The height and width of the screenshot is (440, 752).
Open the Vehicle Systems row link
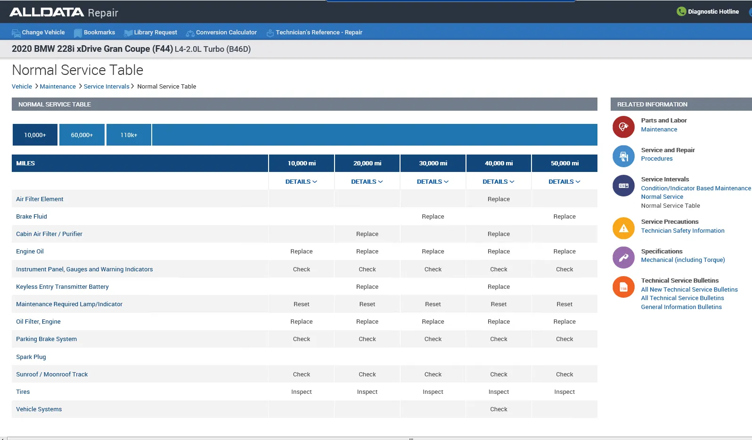39,409
